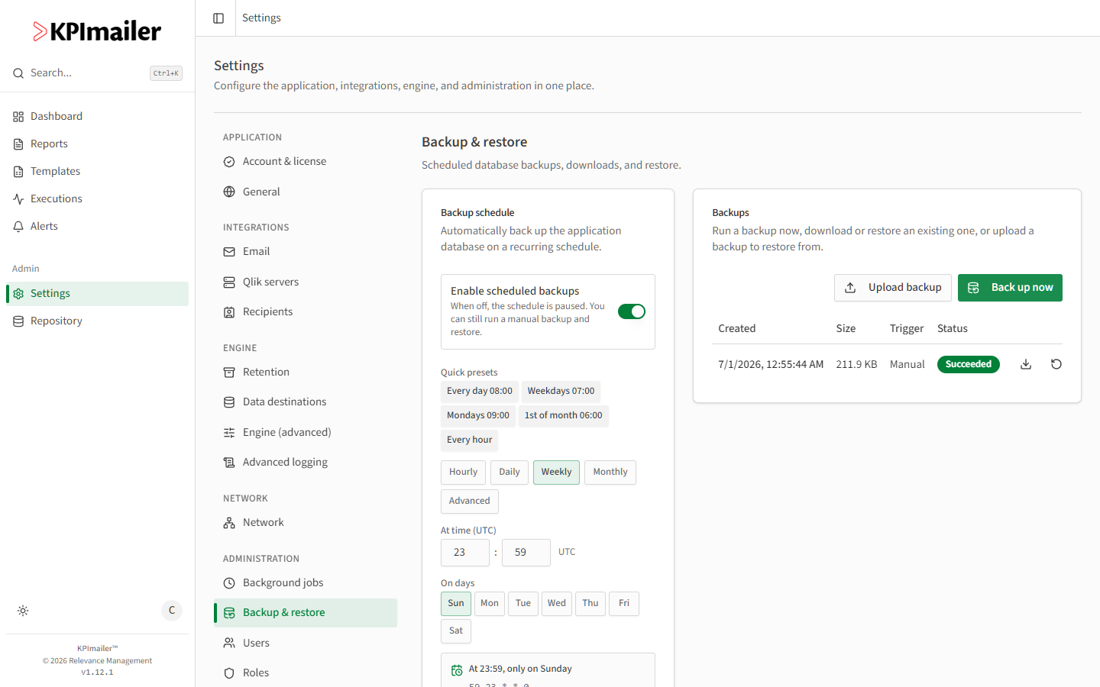
Task: Click Upload backup button
Action: point(893,288)
